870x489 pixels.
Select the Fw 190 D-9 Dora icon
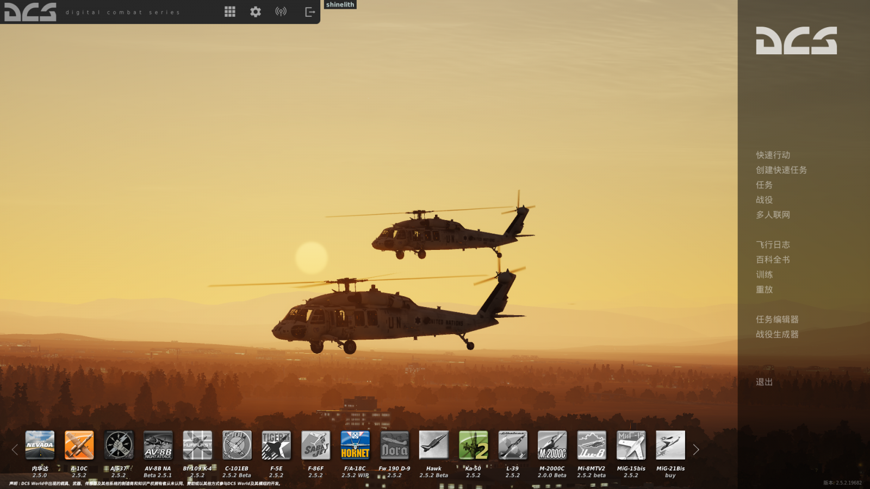click(x=395, y=445)
